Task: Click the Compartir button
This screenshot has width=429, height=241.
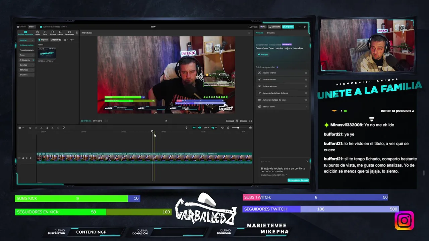Action: [274, 27]
